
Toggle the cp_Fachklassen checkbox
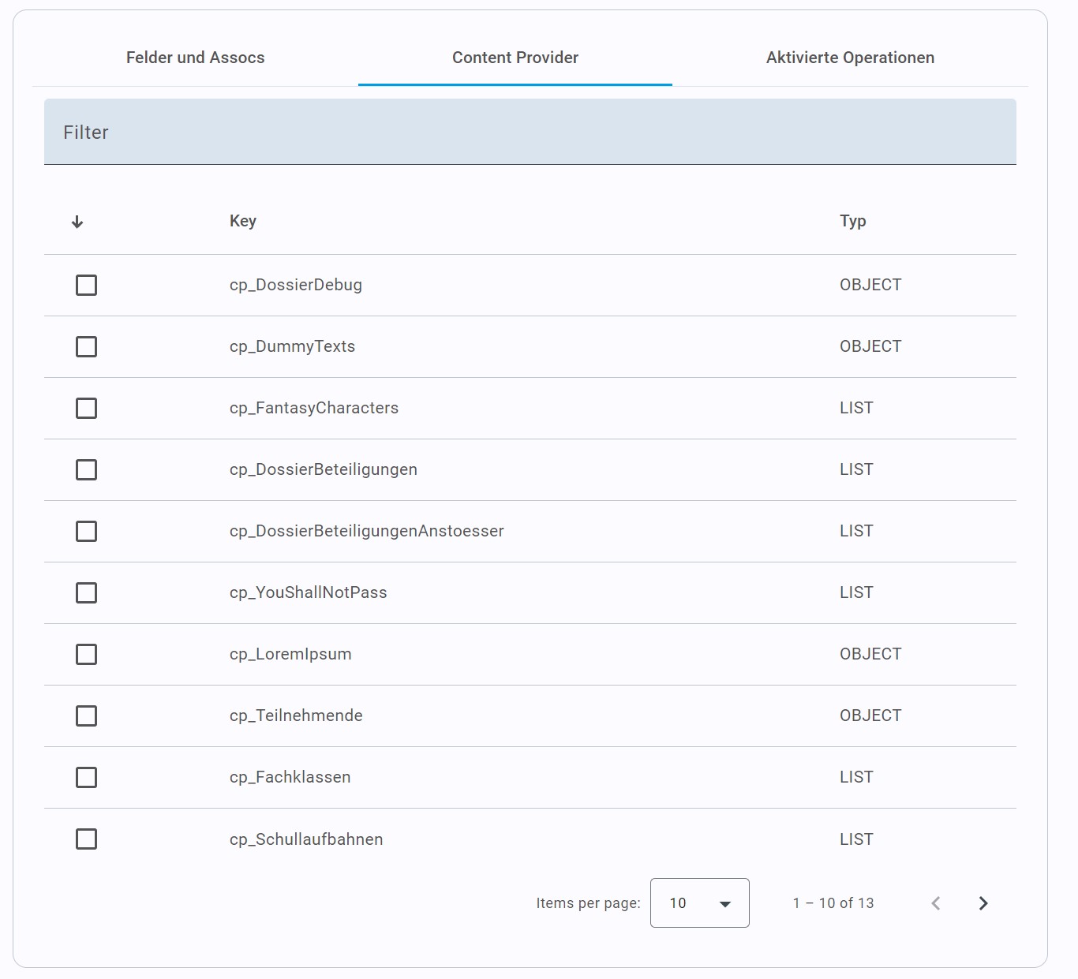tap(86, 777)
